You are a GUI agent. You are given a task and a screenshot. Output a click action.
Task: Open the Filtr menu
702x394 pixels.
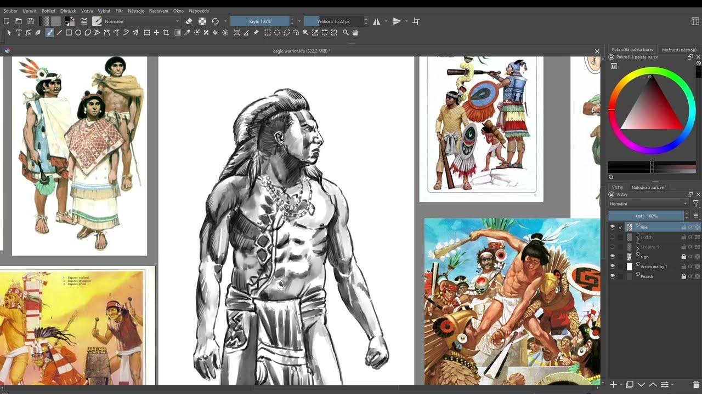tap(119, 11)
